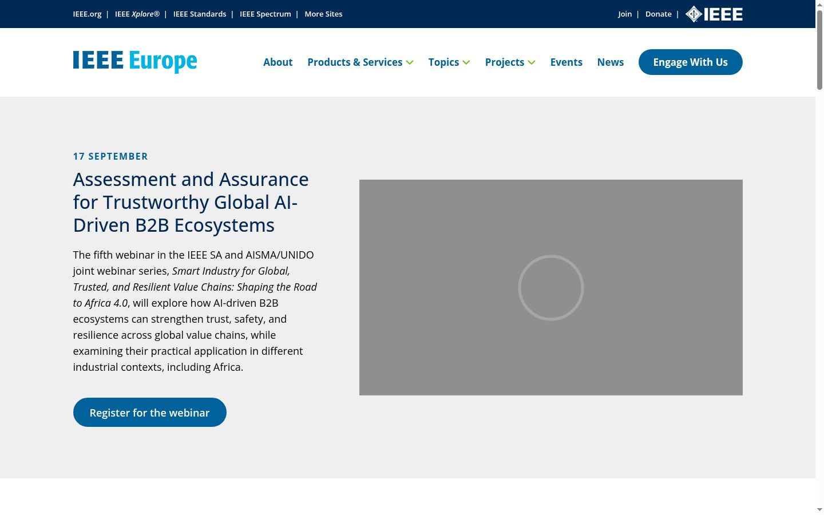Open the More Sites link
The height and width of the screenshot is (515, 824).
coord(323,14)
